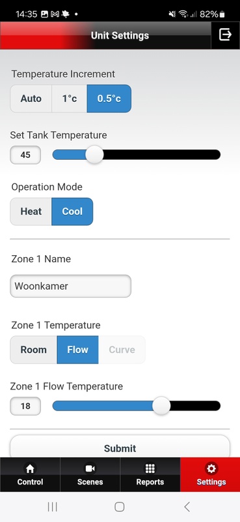Click the Zone 1 Flow Temperature slider handle
Screen dimensions: 240x522
point(161,406)
